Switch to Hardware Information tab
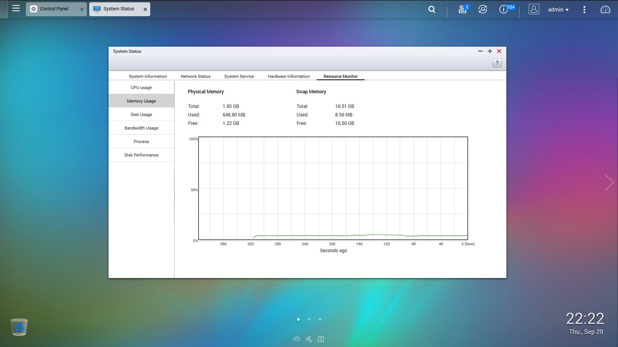The width and height of the screenshot is (618, 347). [x=289, y=76]
